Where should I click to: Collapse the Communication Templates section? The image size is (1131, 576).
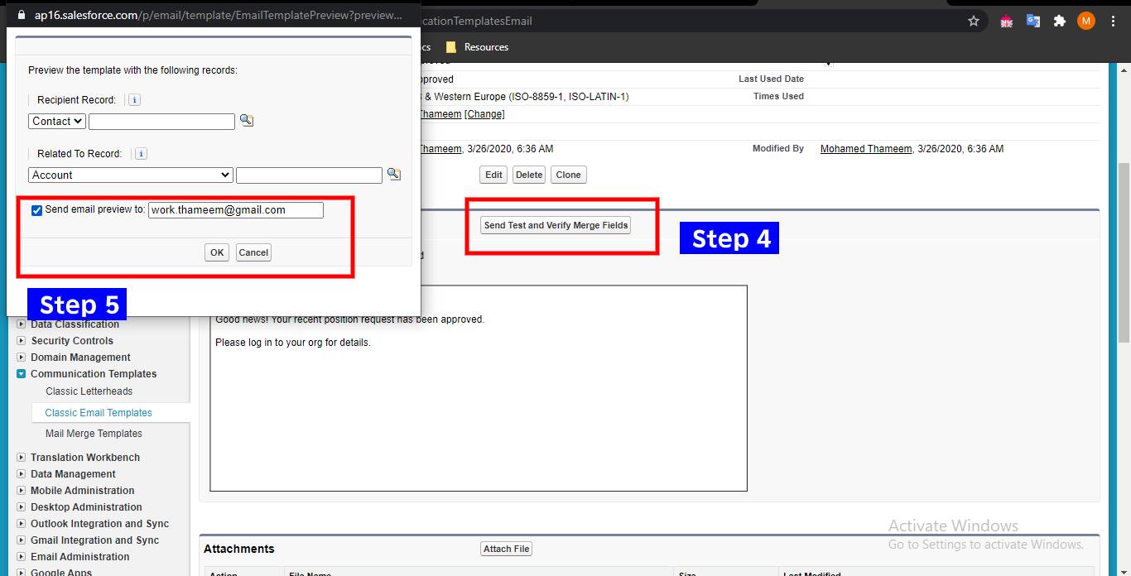click(22, 373)
